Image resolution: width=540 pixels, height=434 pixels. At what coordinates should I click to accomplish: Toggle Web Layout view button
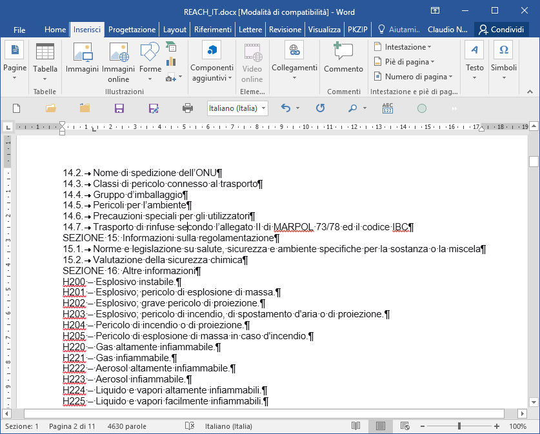[405, 426]
